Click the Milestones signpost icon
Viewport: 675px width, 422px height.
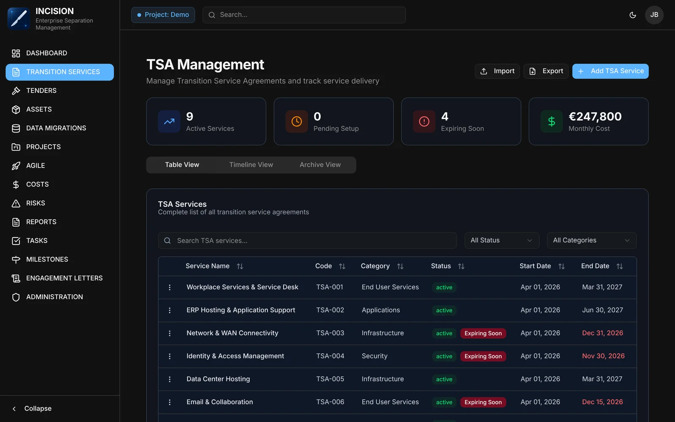tap(16, 260)
